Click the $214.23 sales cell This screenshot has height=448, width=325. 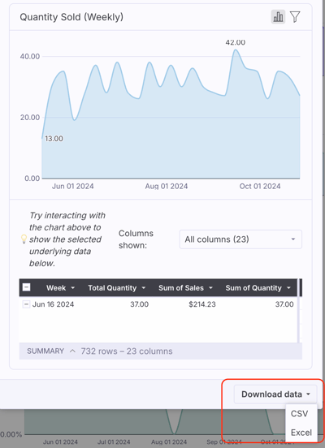click(x=202, y=304)
